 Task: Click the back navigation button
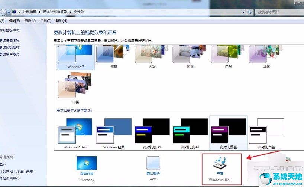(3, 12)
